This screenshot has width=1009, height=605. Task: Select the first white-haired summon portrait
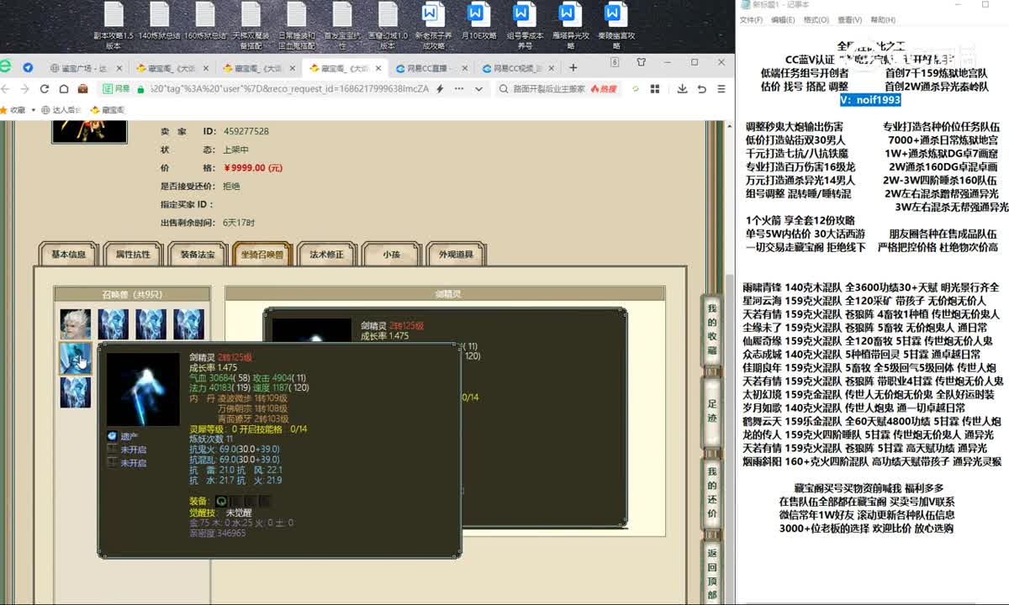pyautogui.click(x=76, y=324)
